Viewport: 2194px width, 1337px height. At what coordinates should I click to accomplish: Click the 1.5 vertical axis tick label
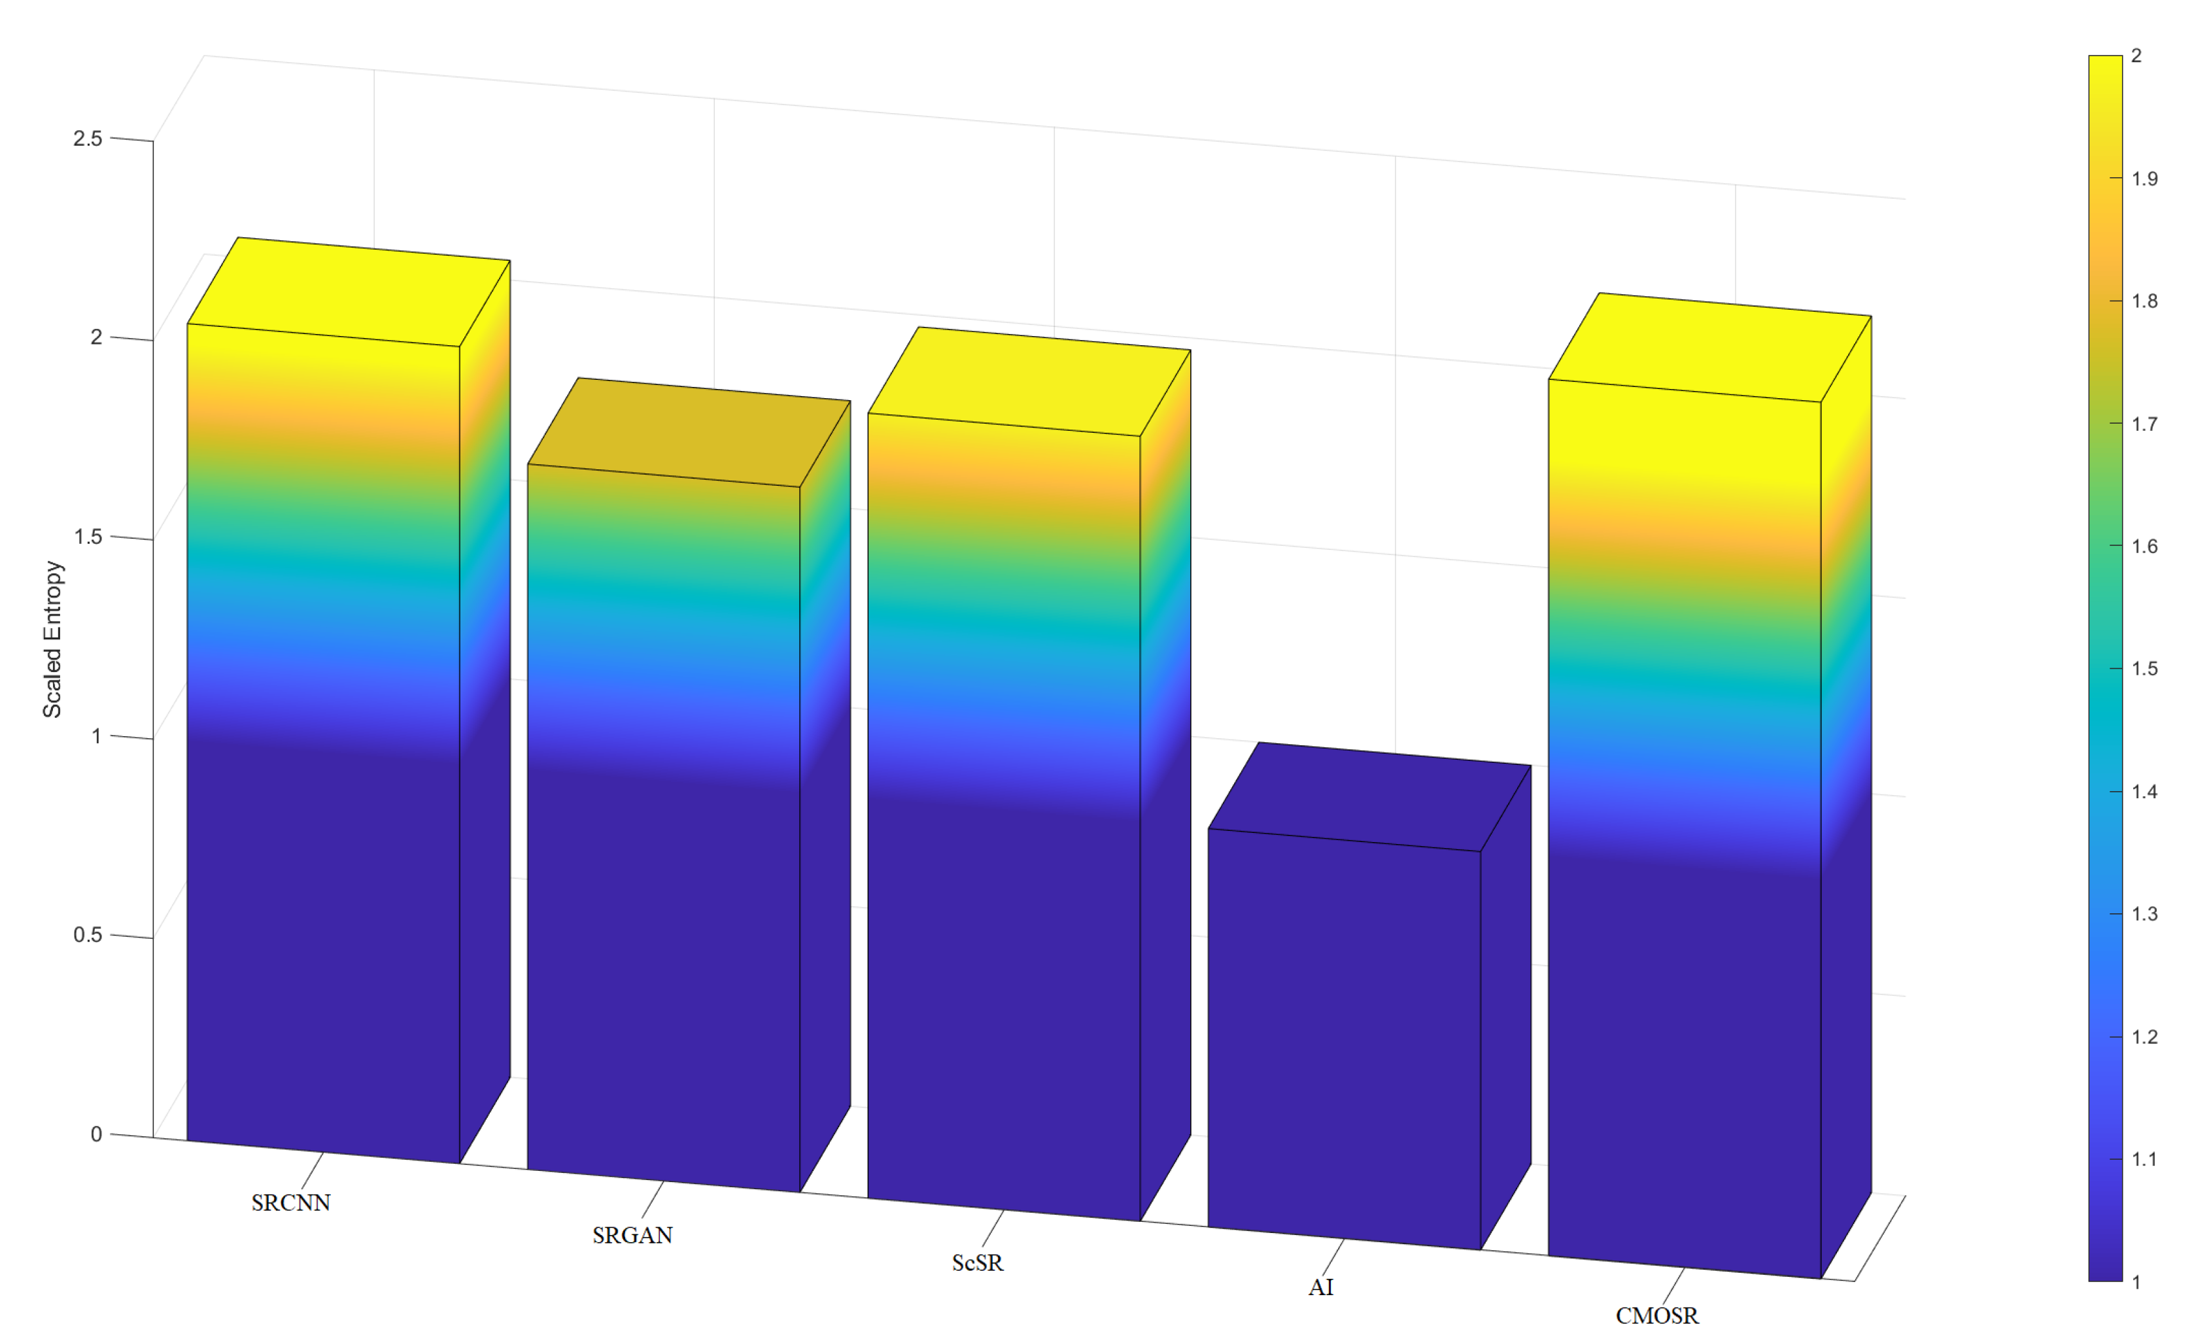[x=87, y=537]
